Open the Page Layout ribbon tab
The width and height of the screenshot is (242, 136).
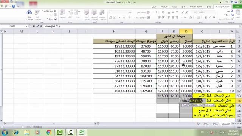(x=196, y=7)
